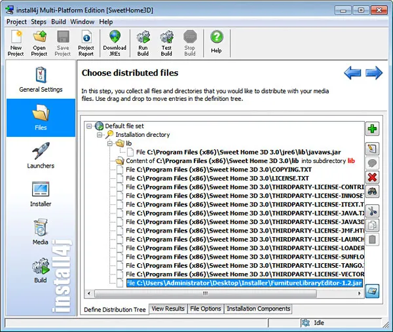This screenshot has width=393, height=332.
Task: Add an entry with the green plus button
Action: [372, 129]
